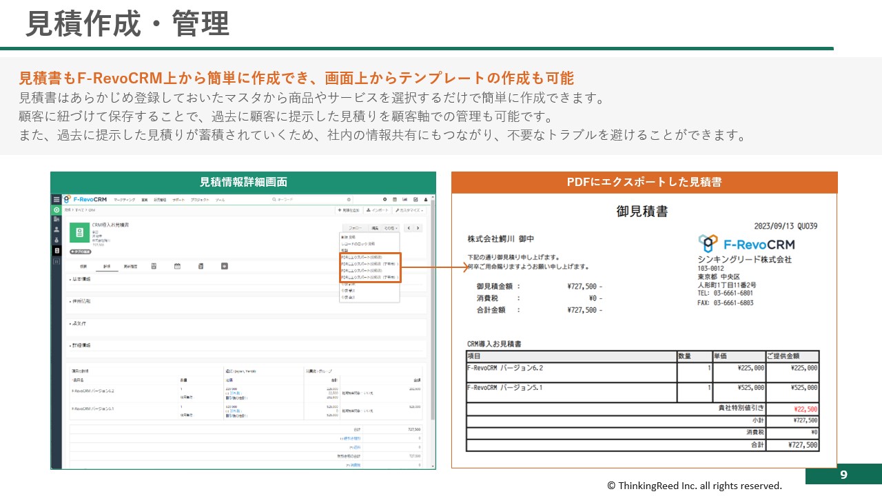
Task: Click the 御見積書 title in the PDF
Action: pos(642,211)
